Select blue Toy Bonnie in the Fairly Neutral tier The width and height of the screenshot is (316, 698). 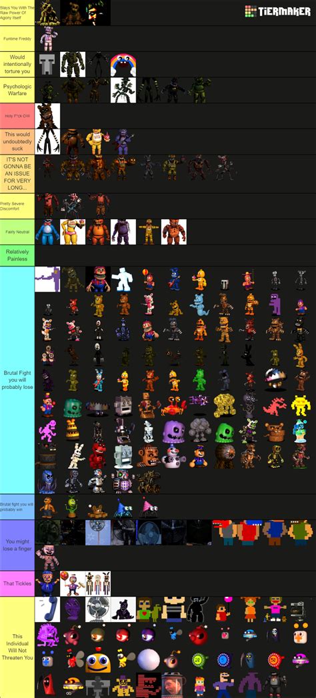click(47, 232)
